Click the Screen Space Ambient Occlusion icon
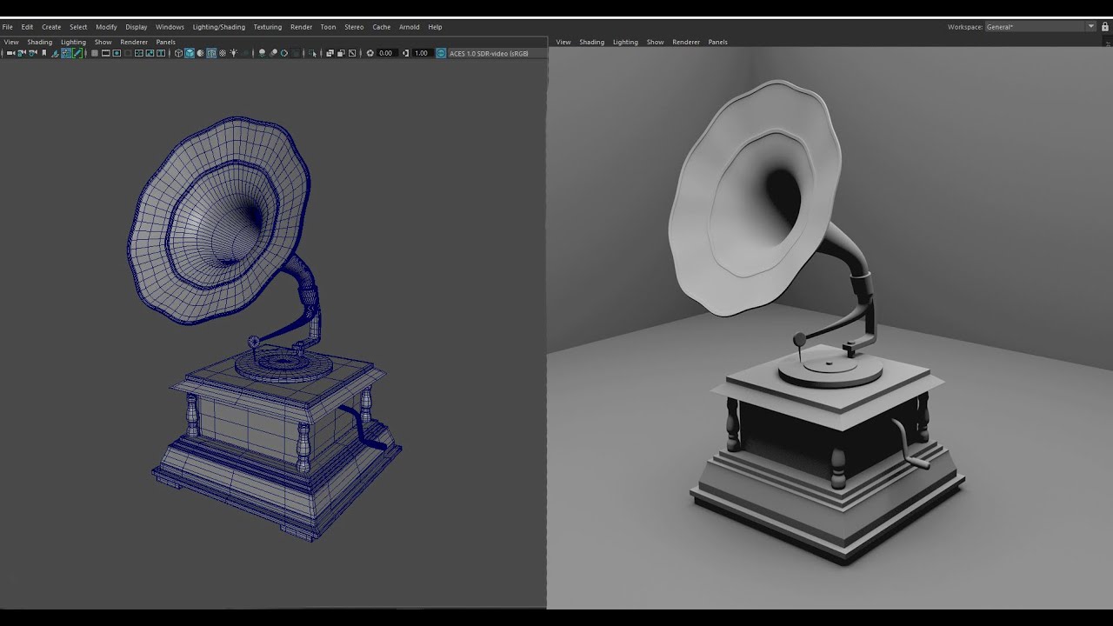This screenshot has height=626, width=1113. 262,53
